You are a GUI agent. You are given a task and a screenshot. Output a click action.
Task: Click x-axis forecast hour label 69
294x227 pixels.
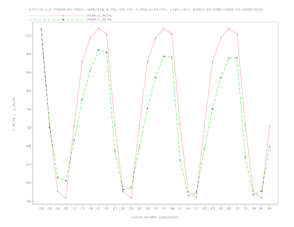[229, 208]
